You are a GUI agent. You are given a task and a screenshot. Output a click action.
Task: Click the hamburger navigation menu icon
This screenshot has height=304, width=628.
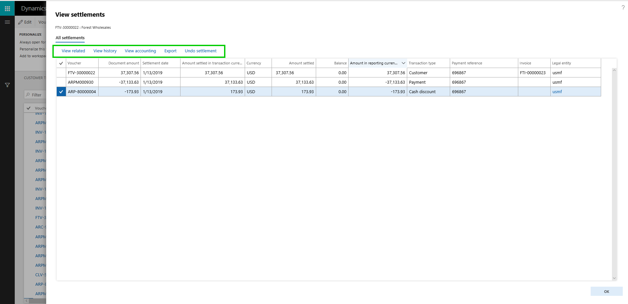(x=7, y=22)
